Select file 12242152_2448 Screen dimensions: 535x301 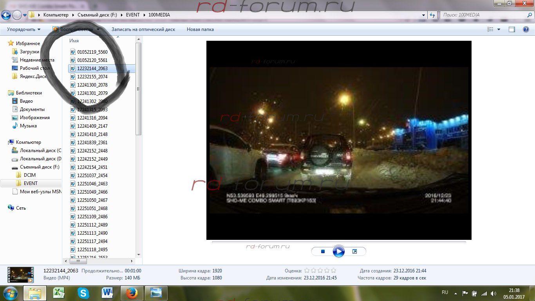[x=92, y=150]
